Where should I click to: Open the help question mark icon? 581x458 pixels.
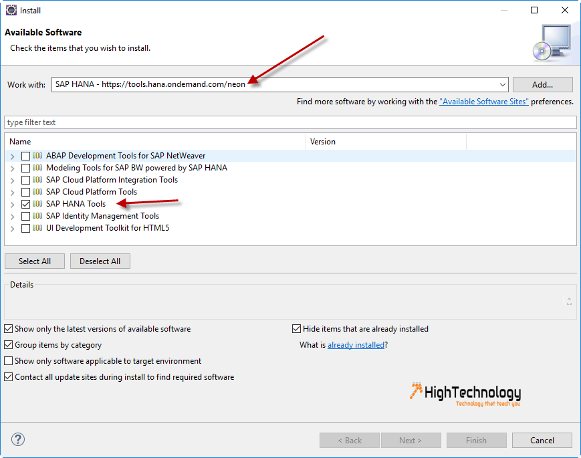tap(18, 439)
